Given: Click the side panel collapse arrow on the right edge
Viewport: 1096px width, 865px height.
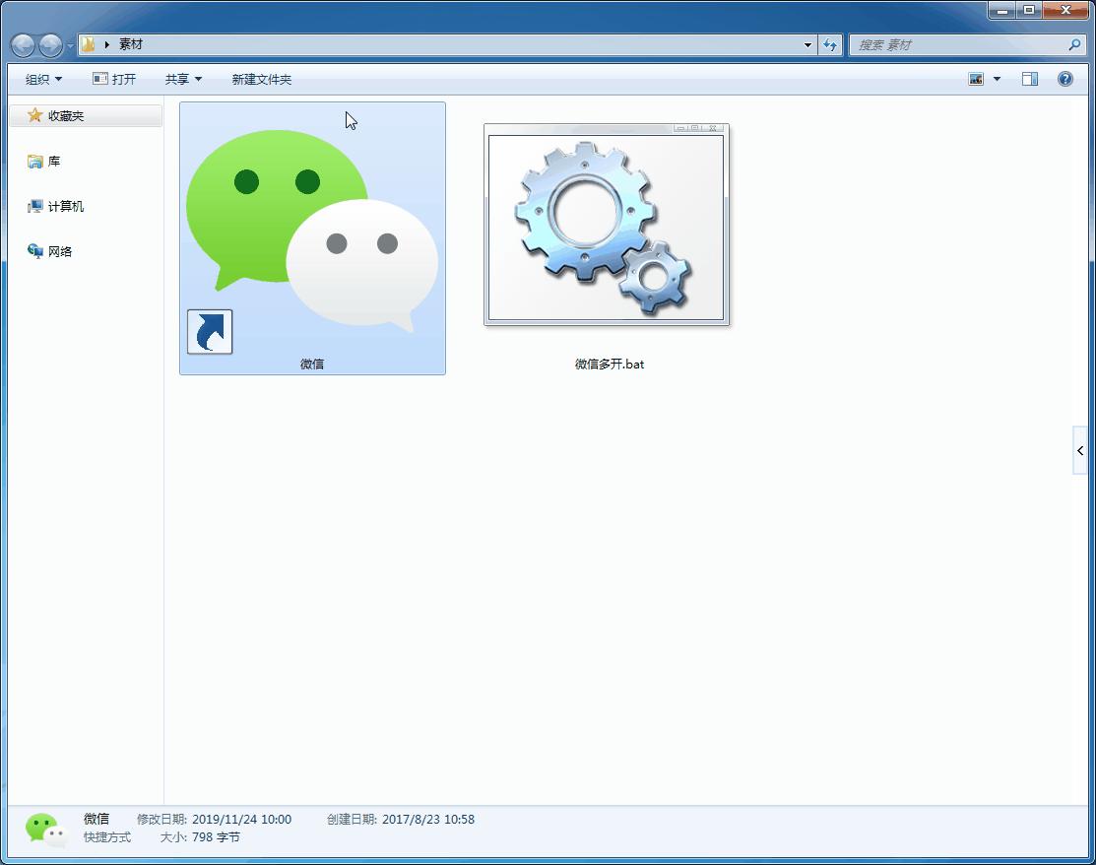Looking at the screenshot, I should [x=1080, y=450].
